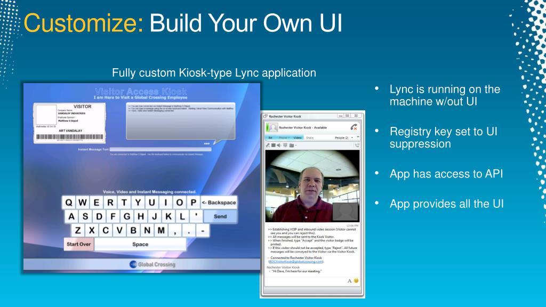546x307 pixels.
Task: Tap the comma key
Action: tap(175, 230)
